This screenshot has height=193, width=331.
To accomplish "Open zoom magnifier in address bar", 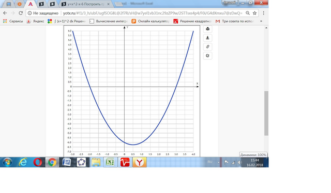I will click(x=248, y=13).
